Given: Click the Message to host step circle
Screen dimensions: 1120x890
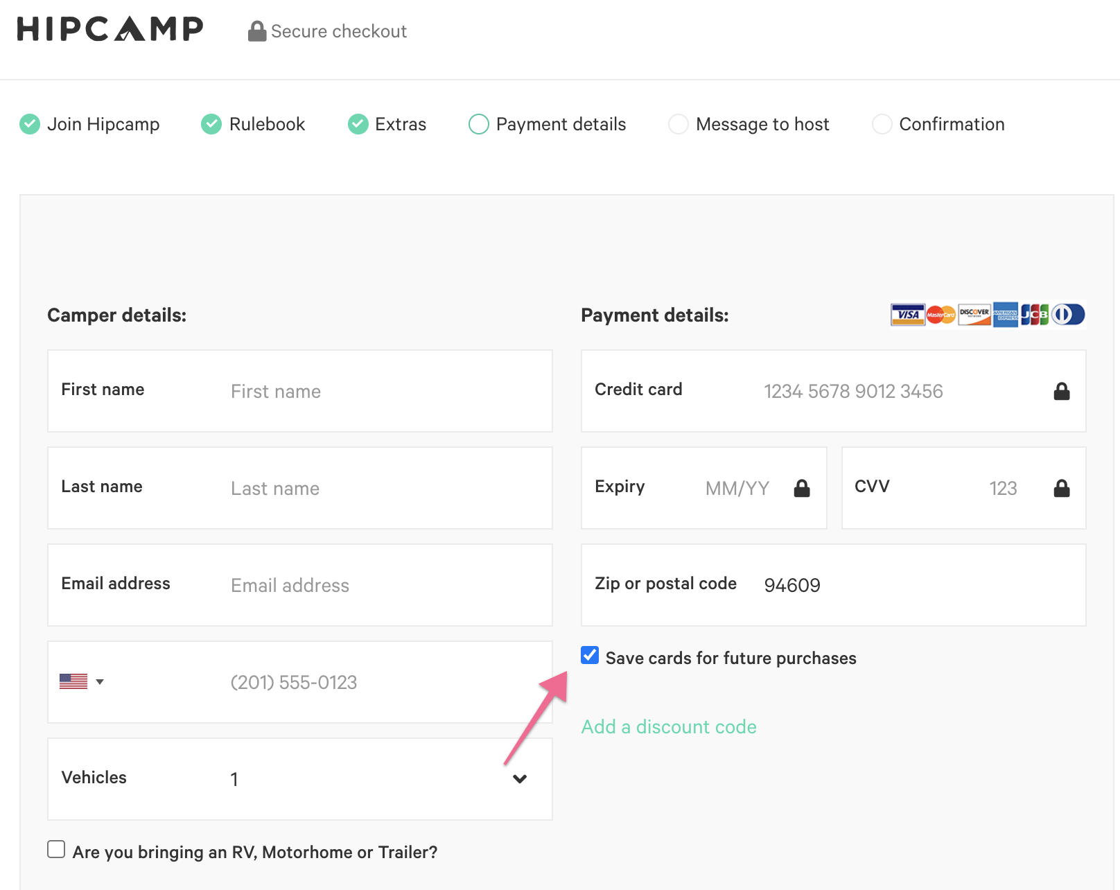Looking at the screenshot, I should [679, 124].
